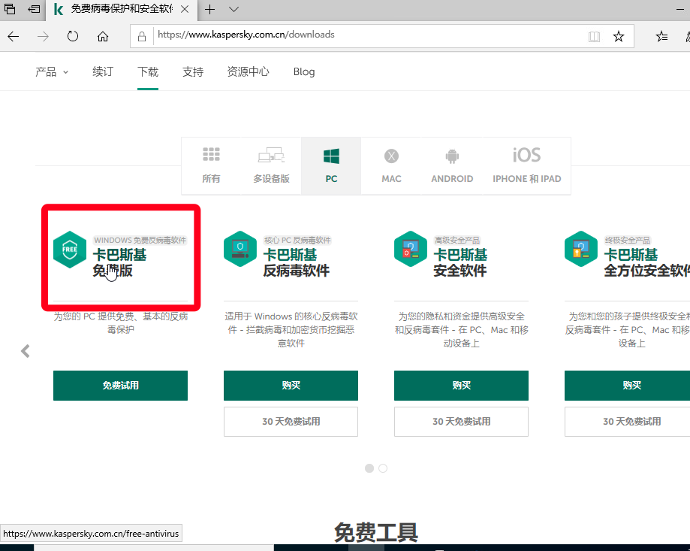Click the 免费试用 button
The width and height of the screenshot is (690, 551).
(120, 386)
